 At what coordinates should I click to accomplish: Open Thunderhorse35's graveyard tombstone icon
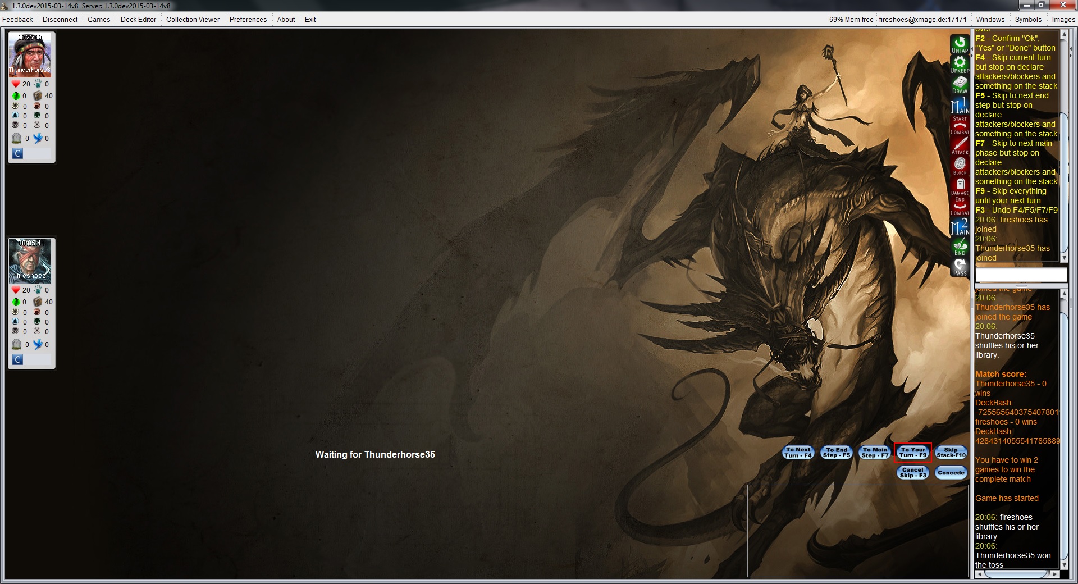(x=17, y=138)
